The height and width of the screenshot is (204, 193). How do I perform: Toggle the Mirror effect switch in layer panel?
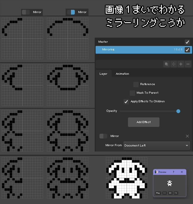pos(103,136)
